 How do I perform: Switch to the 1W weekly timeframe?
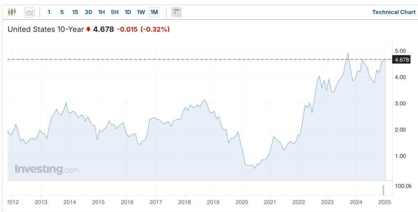pyautogui.click(x=141, y=12)
